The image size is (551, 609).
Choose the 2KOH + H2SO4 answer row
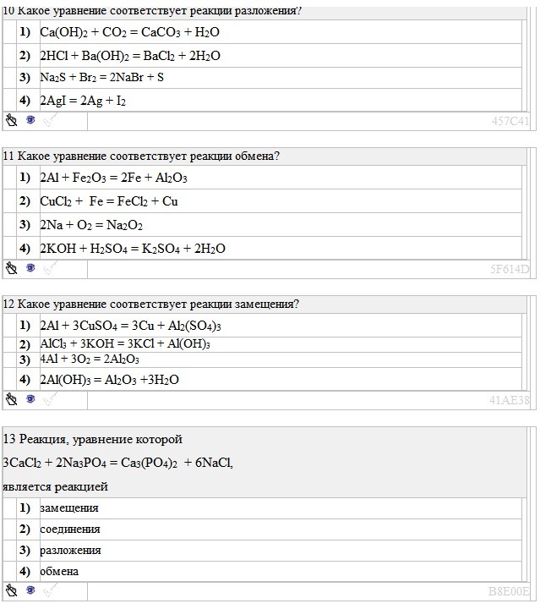(133, 249)
